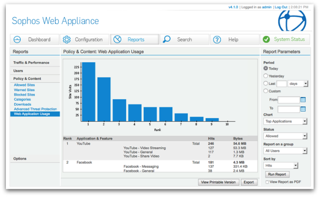This screenshot has width=320, height=197.
Task: Click the Search magnifier icon
Action: coord(167,39)
